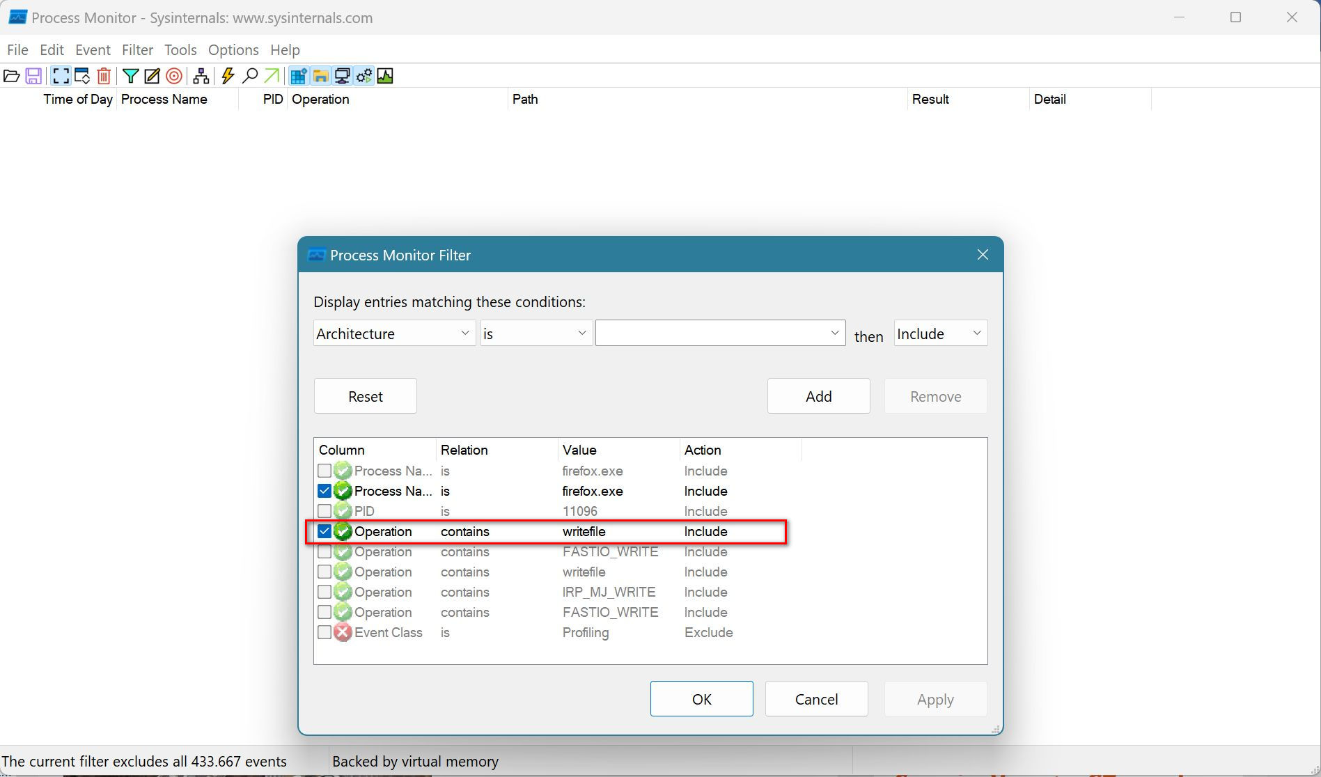The image size is (1321, 777).
Task: Open the Tools menu
Action: 180,50
